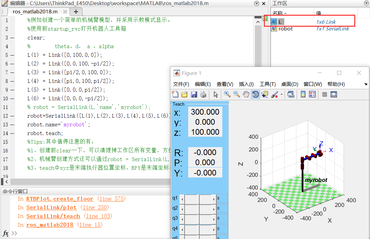The image size is (370, 239).
Task: Sort workspace by the 名称 column header
Action: coord(292,13)
